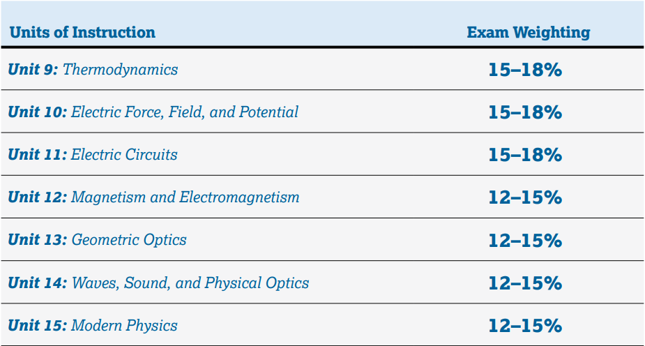Click the exam weighting for Unit 10
Screen dimensions: 645x346
click(x=525, y=112)
